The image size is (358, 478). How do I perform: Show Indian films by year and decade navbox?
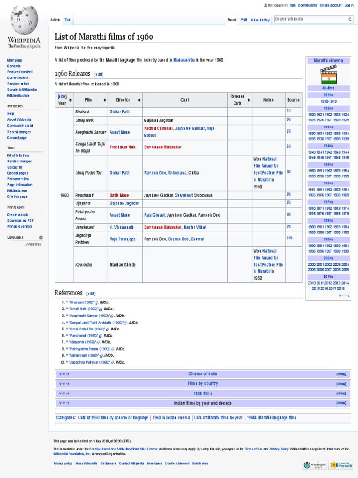point(341,403)
